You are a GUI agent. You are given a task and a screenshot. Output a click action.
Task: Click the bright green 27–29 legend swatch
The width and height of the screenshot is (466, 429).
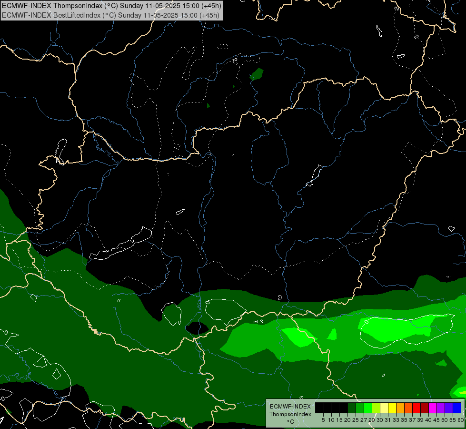368,408
